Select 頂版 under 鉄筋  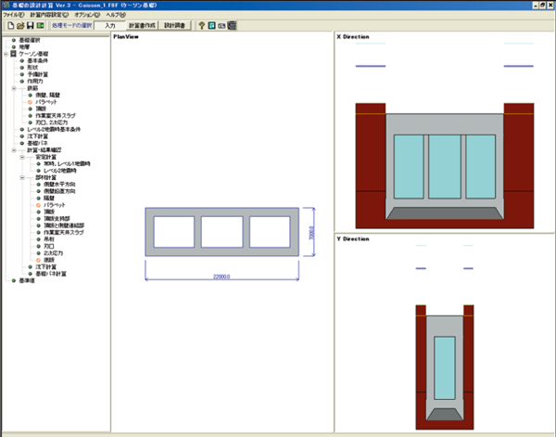[41, 109]
